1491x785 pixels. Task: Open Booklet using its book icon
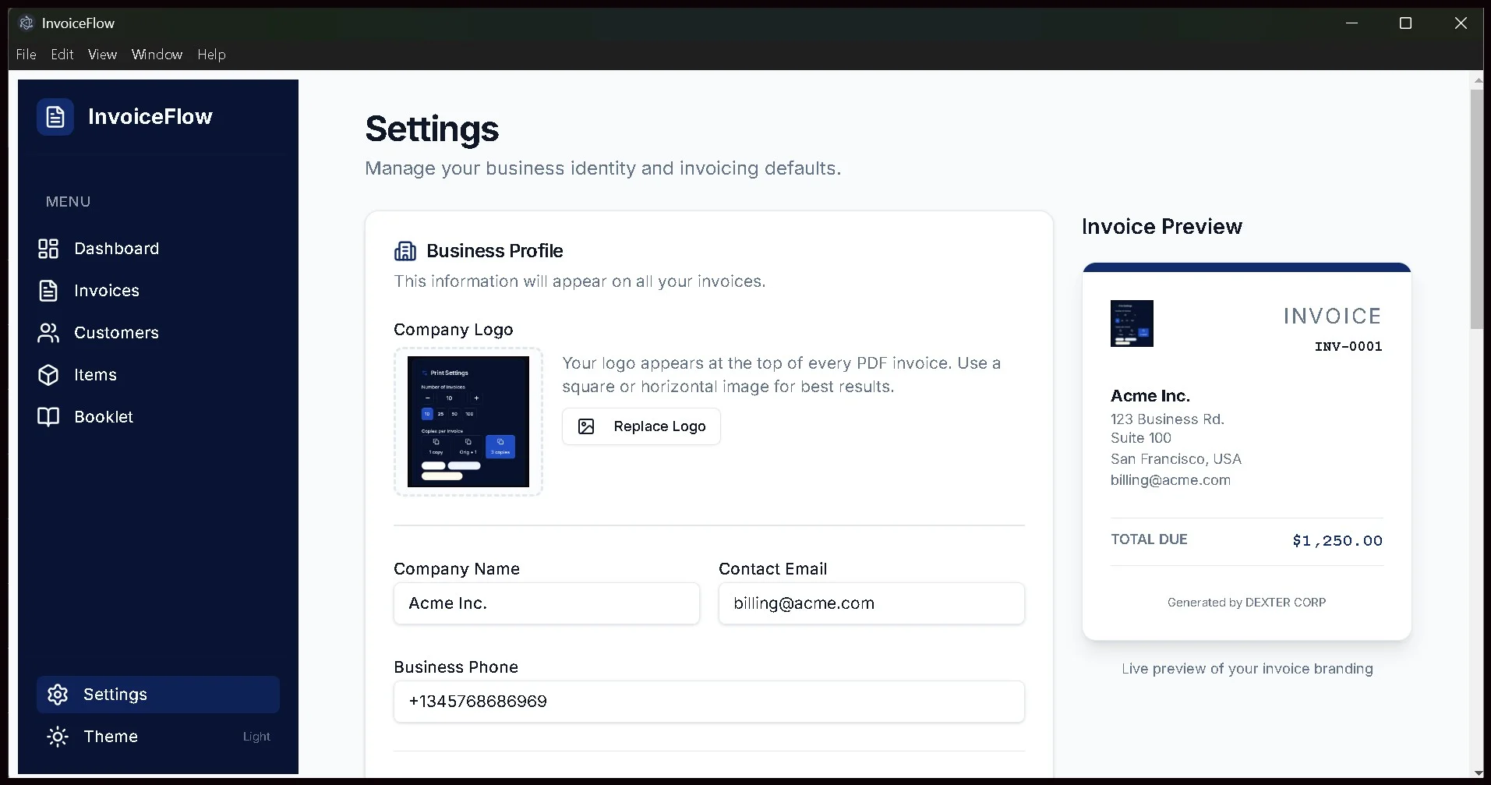click(x=48, y=417)
